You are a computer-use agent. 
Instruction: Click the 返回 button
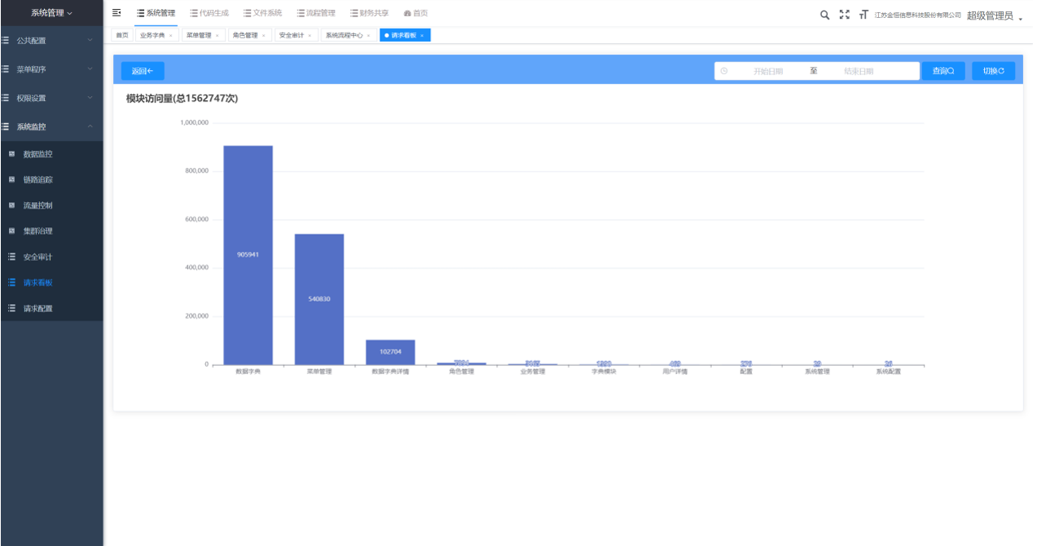pos(143,71)
